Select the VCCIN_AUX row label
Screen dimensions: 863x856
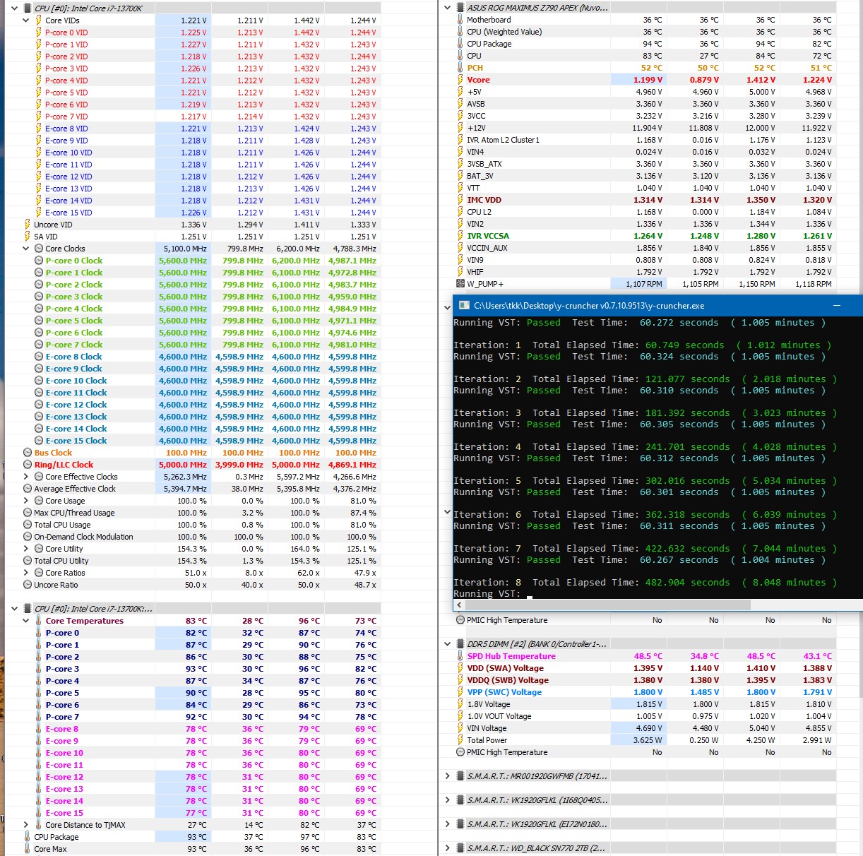pyautogui.click(x=487, y=248)
